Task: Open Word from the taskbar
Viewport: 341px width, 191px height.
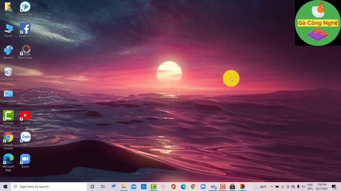Action: [113, 186]
